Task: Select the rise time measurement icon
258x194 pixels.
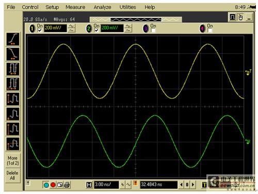Action: pos(13,39)
